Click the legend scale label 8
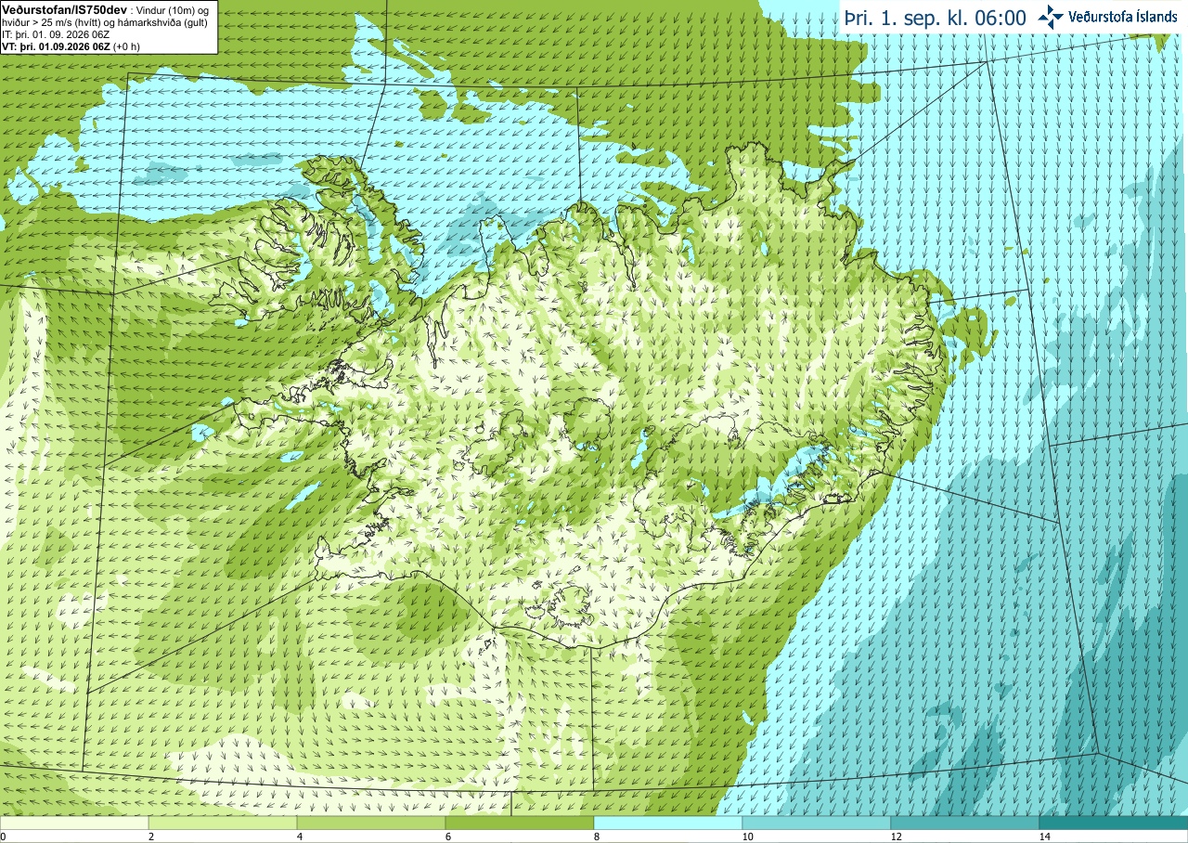 [596, 837]
